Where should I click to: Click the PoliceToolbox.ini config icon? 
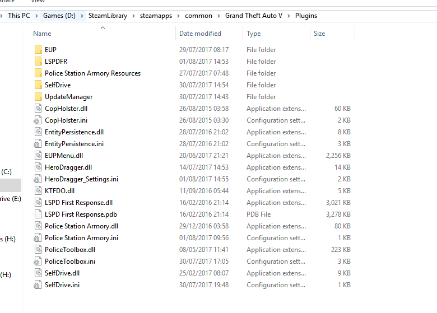tap(38, 261)
